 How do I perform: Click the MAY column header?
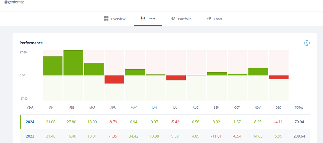pyautogui.click(x=134, y=108)
